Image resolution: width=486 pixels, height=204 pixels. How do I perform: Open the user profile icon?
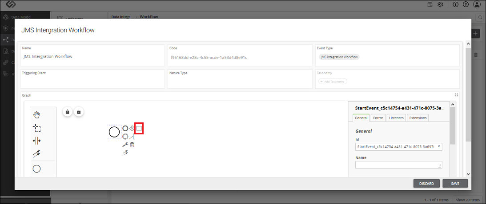pos(477,4)
